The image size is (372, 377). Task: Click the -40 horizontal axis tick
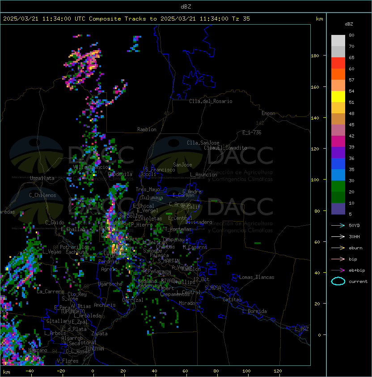pos(30,371)
